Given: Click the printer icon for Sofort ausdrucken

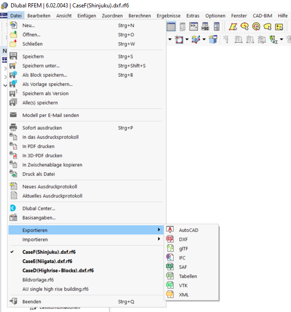Looking at the screenshot, I should coord(13,128).
